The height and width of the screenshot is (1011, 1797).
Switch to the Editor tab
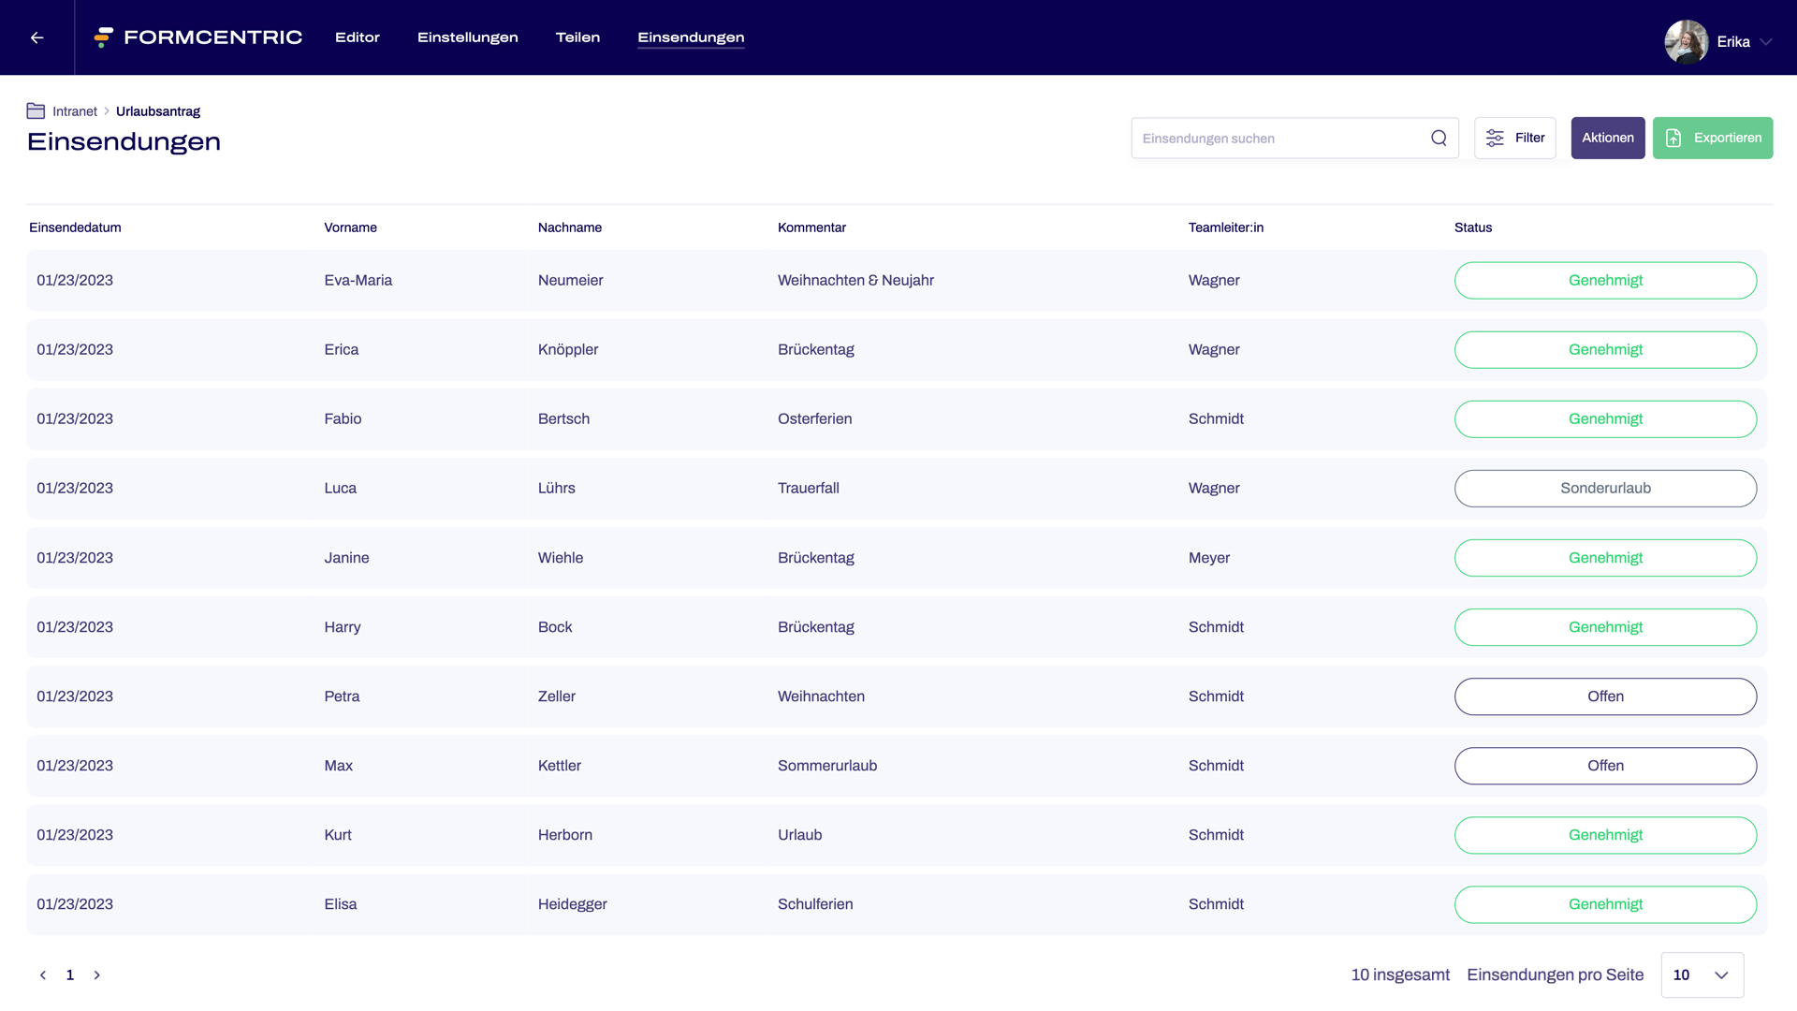(x=358, y=37)
